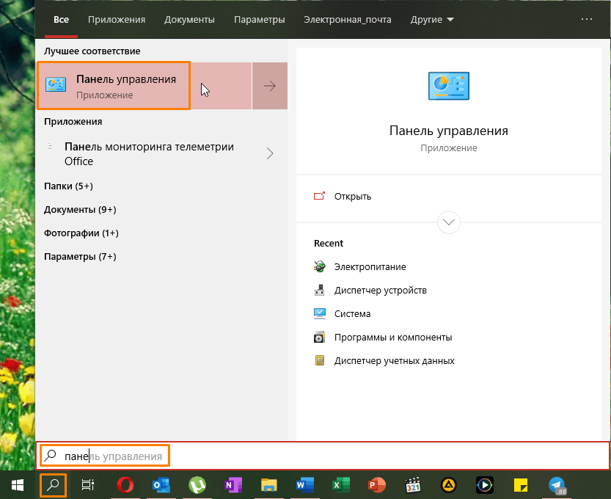Image resolution: width=611 pixels, height=499 pixels.
Task: Launch Outlook from the taskbar
Action: pyautogui.click(x=161, y=485)
